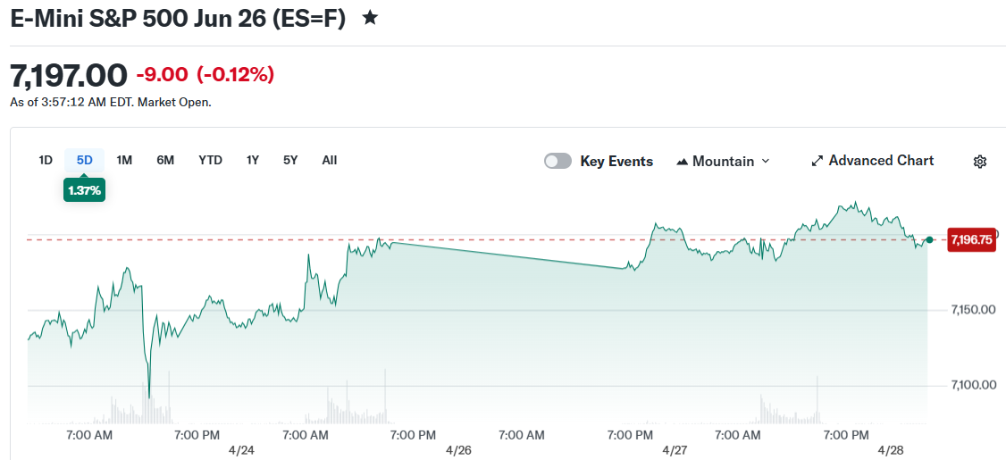Select the YTD range tab
The height and width of the screenshot is (460, 1006).
tap(211, 161)
